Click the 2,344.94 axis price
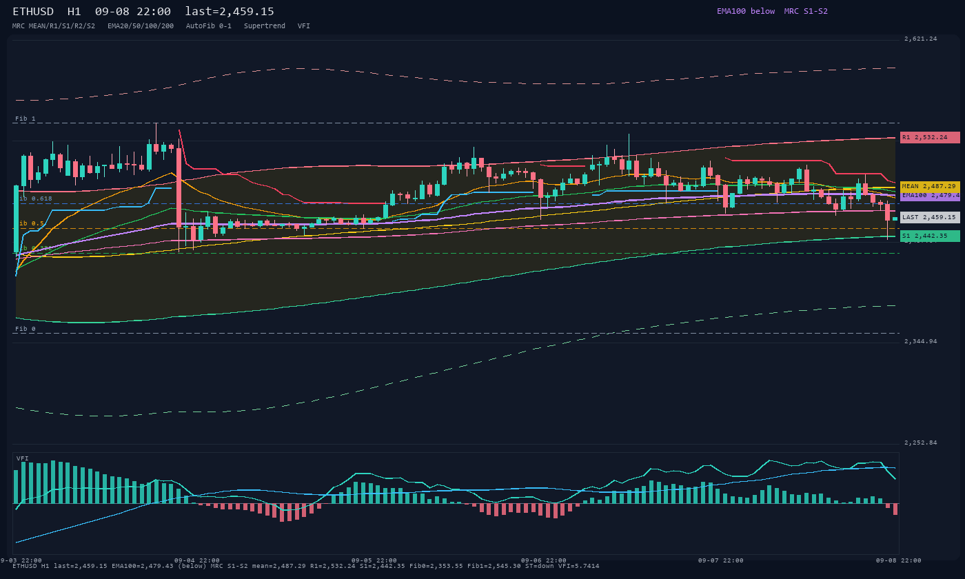Viewport: 965px width, 579px height. coord(921,341)
